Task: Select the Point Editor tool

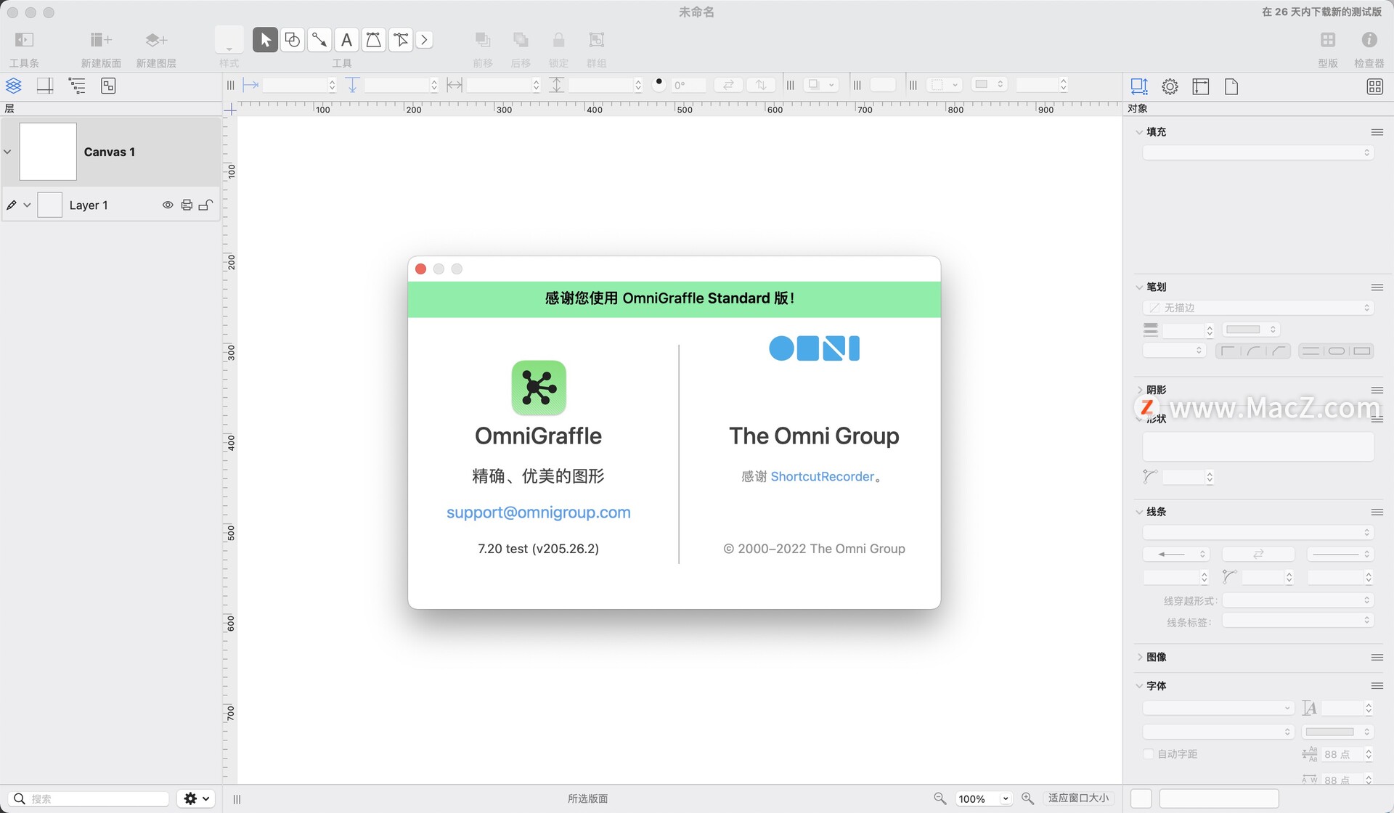Action: coord(401,40)
